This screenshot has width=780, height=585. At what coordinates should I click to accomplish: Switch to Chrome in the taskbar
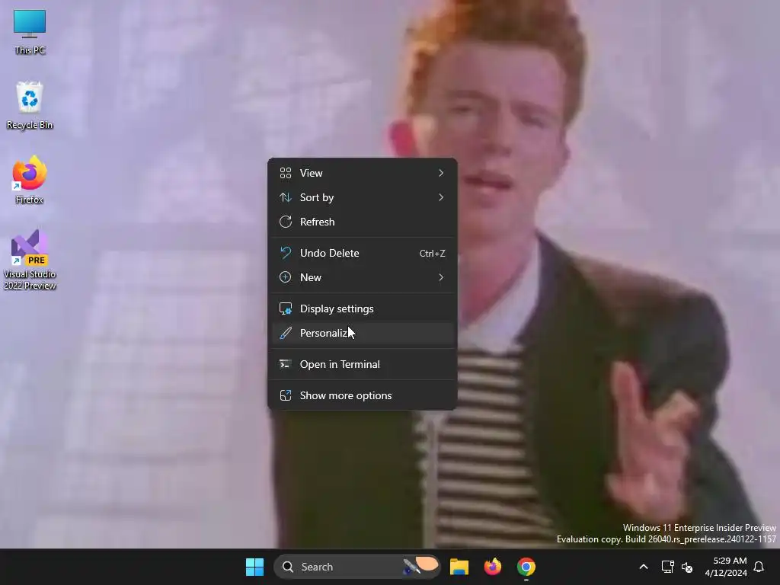coord(526,567)
